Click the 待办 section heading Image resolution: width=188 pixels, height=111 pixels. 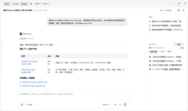pos(151,17)
